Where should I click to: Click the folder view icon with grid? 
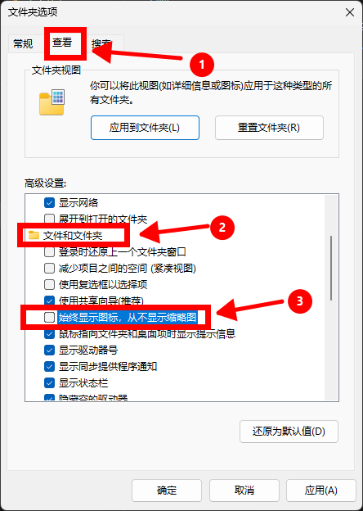pos(52,103)
